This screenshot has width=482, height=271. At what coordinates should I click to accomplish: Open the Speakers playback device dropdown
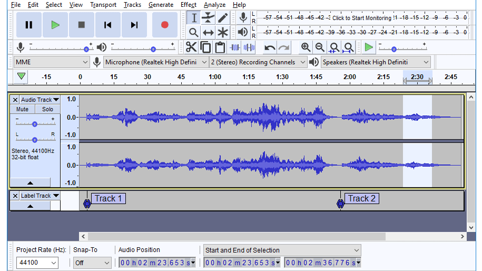coord(376,62)
